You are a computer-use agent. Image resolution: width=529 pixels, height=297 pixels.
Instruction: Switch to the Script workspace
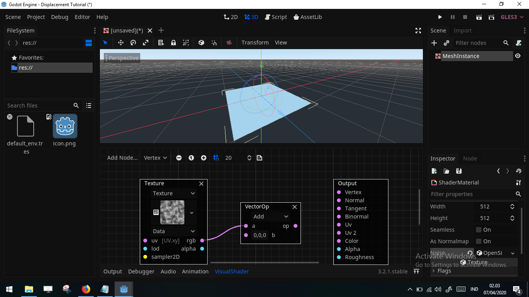click(276, 17)
